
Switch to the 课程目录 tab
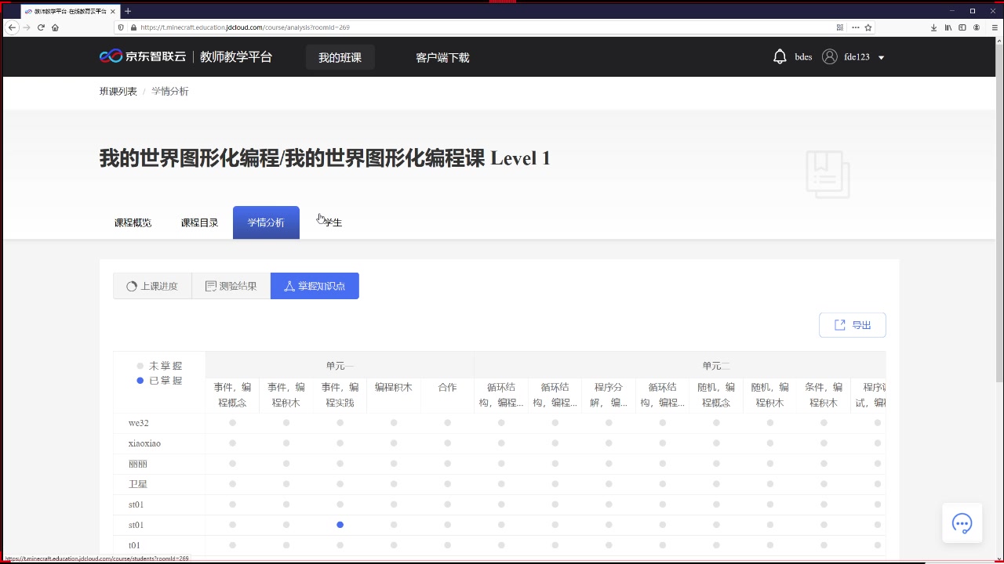pos(200,222)
